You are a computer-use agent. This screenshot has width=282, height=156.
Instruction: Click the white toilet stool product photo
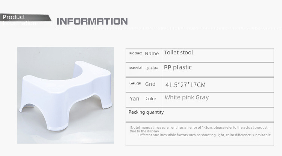pyautogui.click(x=66, y=95)
